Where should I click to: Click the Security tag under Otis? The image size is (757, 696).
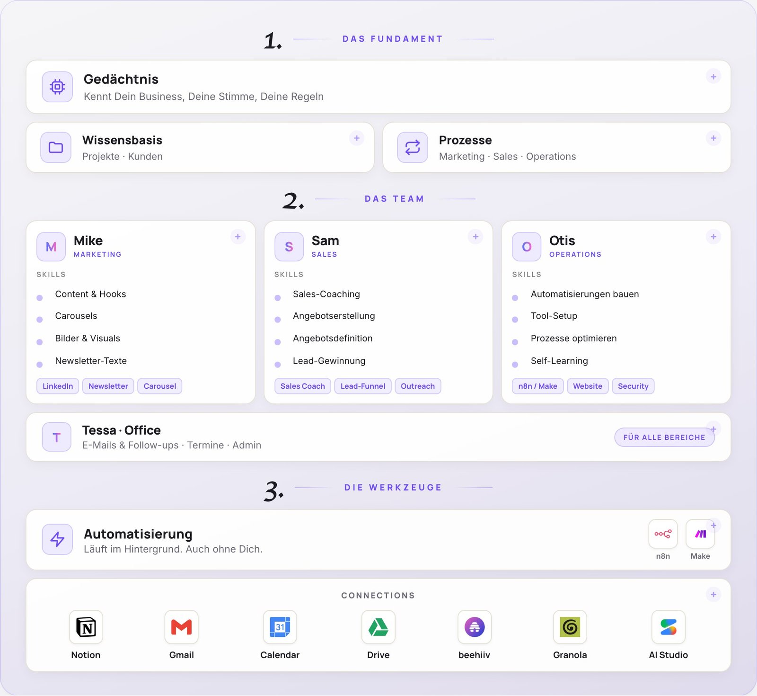coord(633,386)
